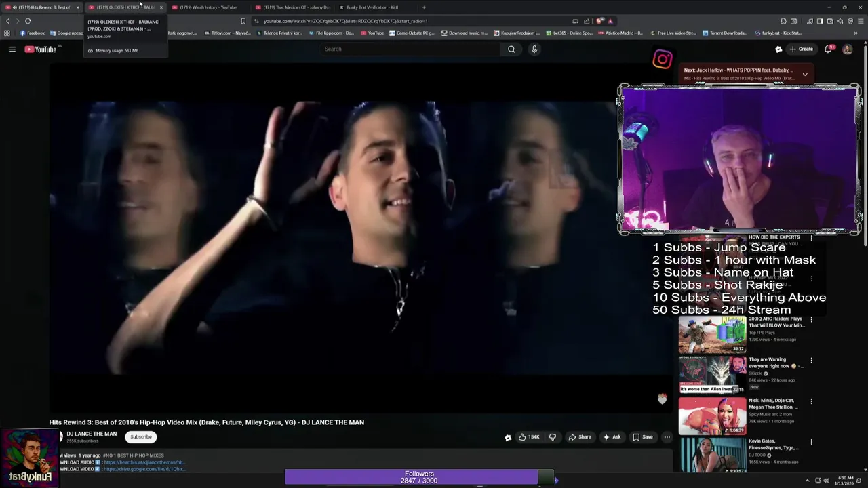Open the account avatar menu
Screen dimensions: 868x488
[x=847, y=49]
